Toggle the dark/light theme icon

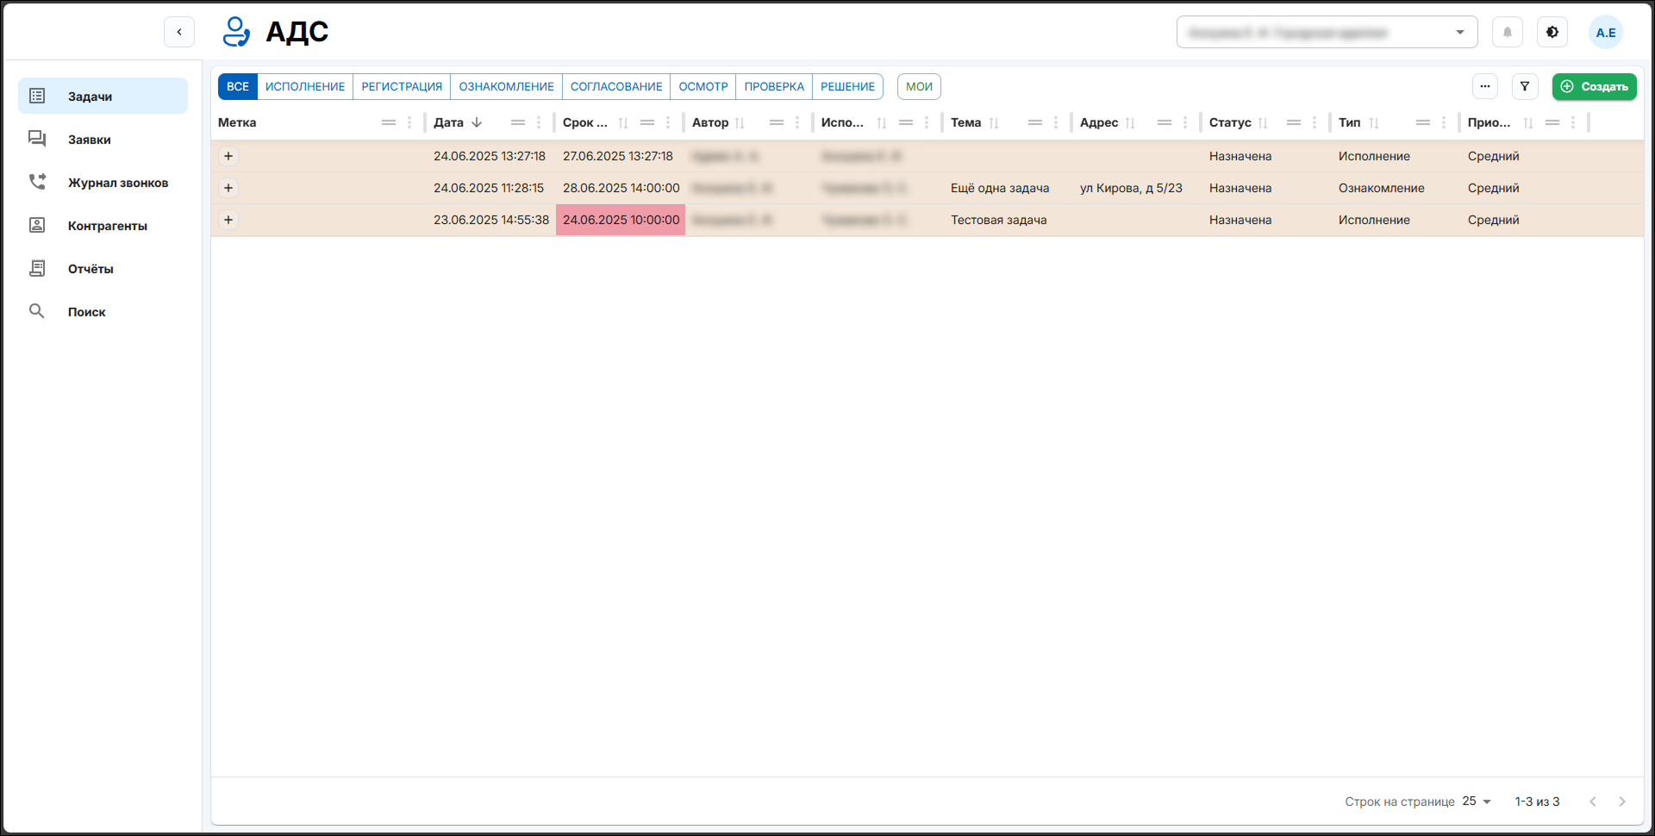coord(1552,33)
